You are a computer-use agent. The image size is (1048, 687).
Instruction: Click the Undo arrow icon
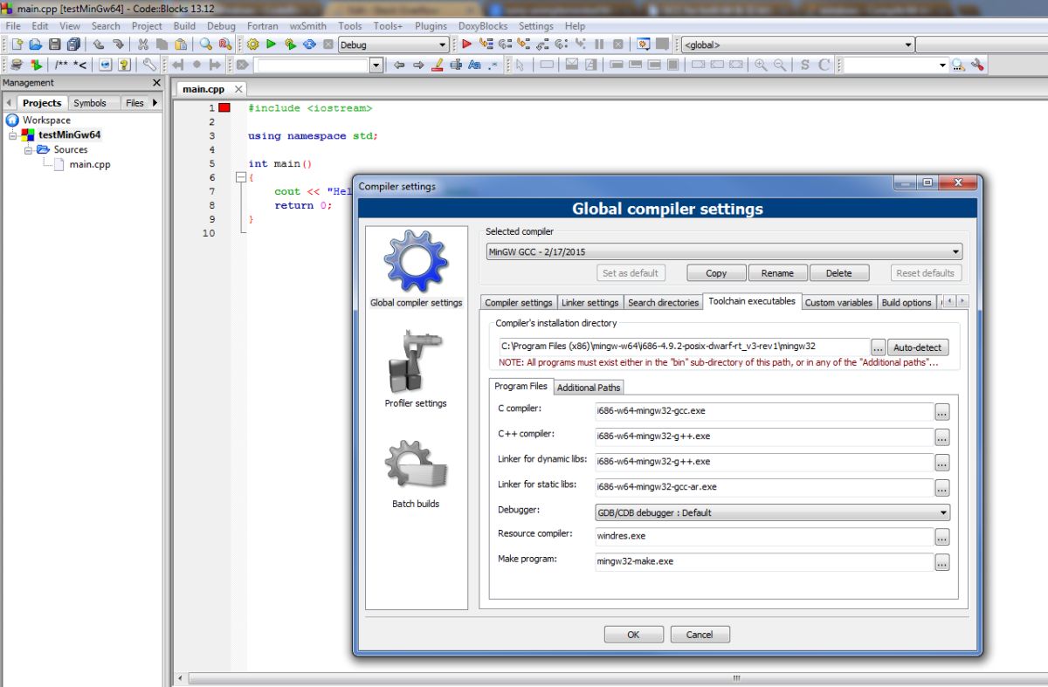coord(98,45)
